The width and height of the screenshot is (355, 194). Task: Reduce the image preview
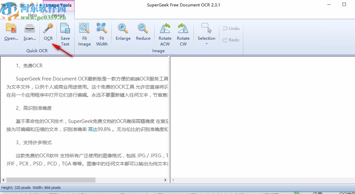pyautogui.click(x=143, y=33)
